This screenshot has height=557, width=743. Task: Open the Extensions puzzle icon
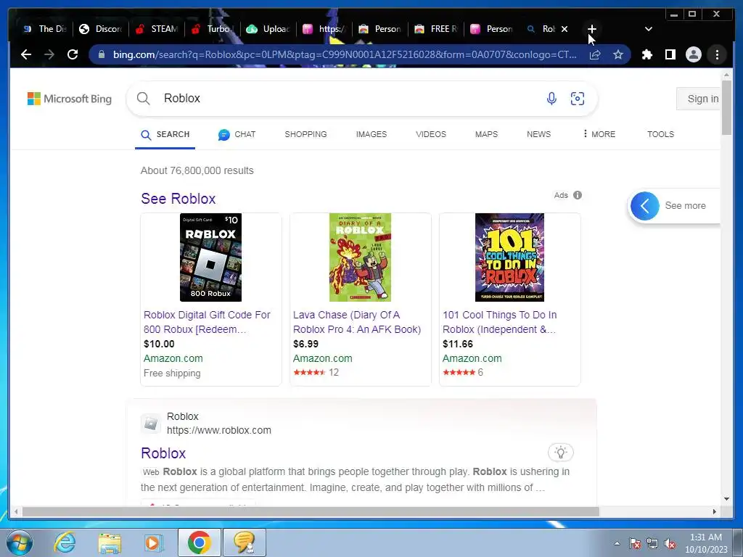pos(646,54)
